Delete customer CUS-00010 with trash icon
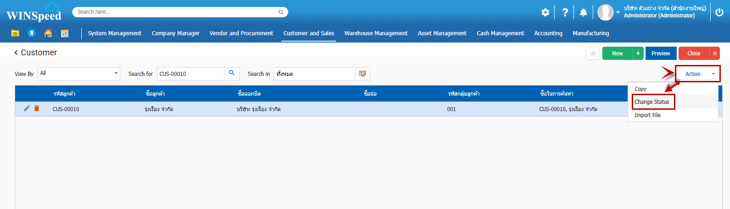Screen dimensions: 730x209 tap(37, 108)
